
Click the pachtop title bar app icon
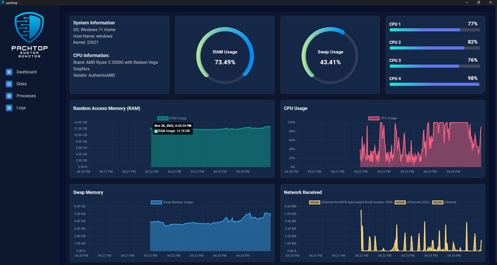coord(3,3)
